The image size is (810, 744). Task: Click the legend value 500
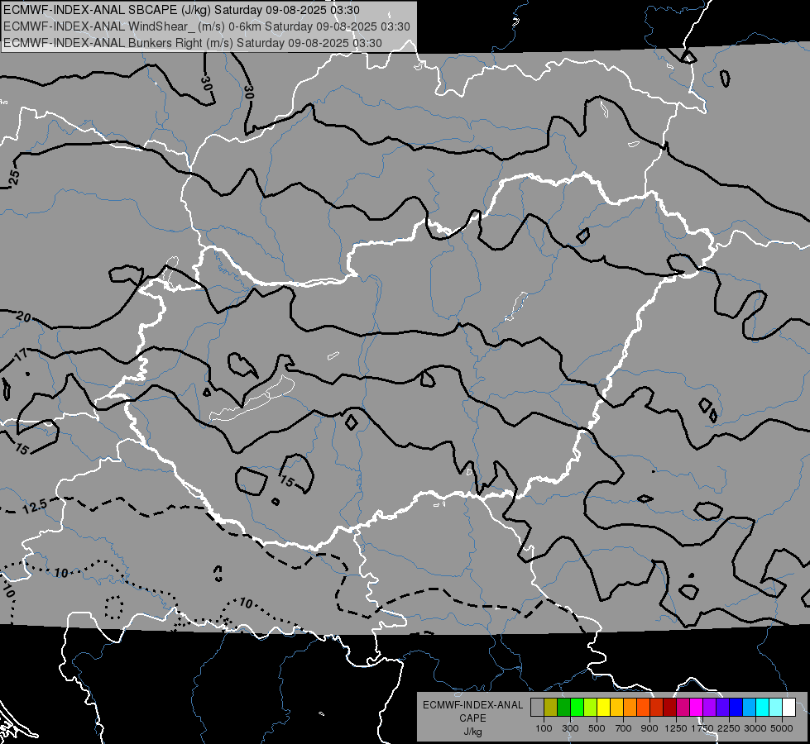[x=597, y=728]
